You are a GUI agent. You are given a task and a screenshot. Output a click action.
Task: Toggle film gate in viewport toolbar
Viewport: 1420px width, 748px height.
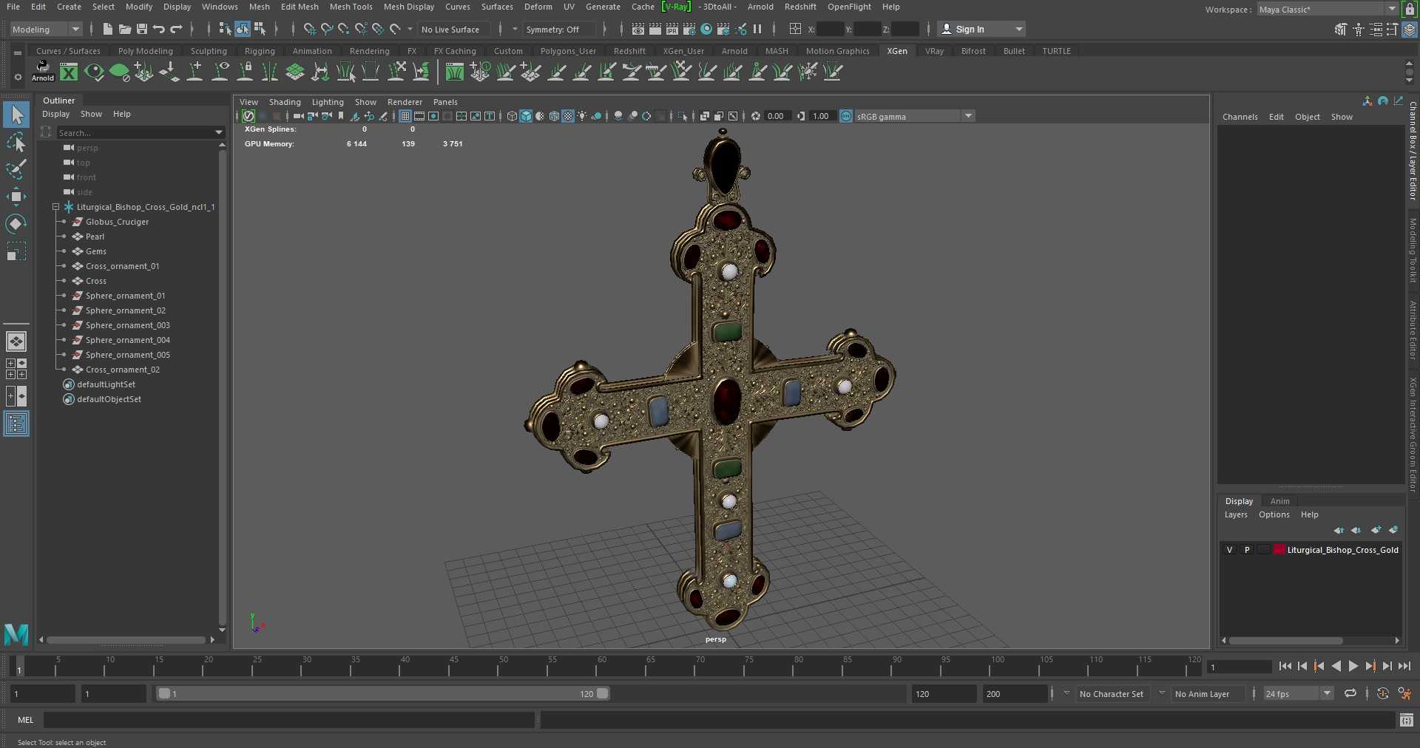pos(419,116)
